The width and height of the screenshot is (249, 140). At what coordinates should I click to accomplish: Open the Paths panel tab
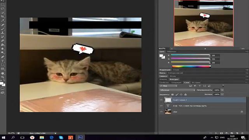(x=174, y=79)
